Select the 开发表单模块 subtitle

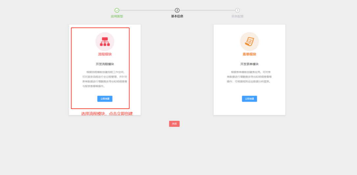(249, 64)
